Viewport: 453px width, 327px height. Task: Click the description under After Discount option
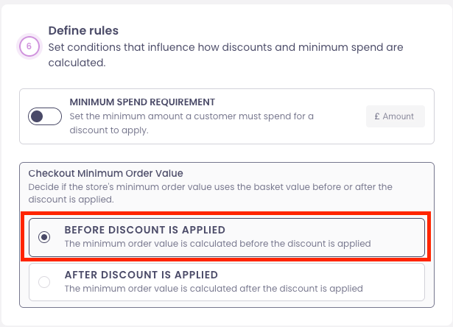coord(214,288)
